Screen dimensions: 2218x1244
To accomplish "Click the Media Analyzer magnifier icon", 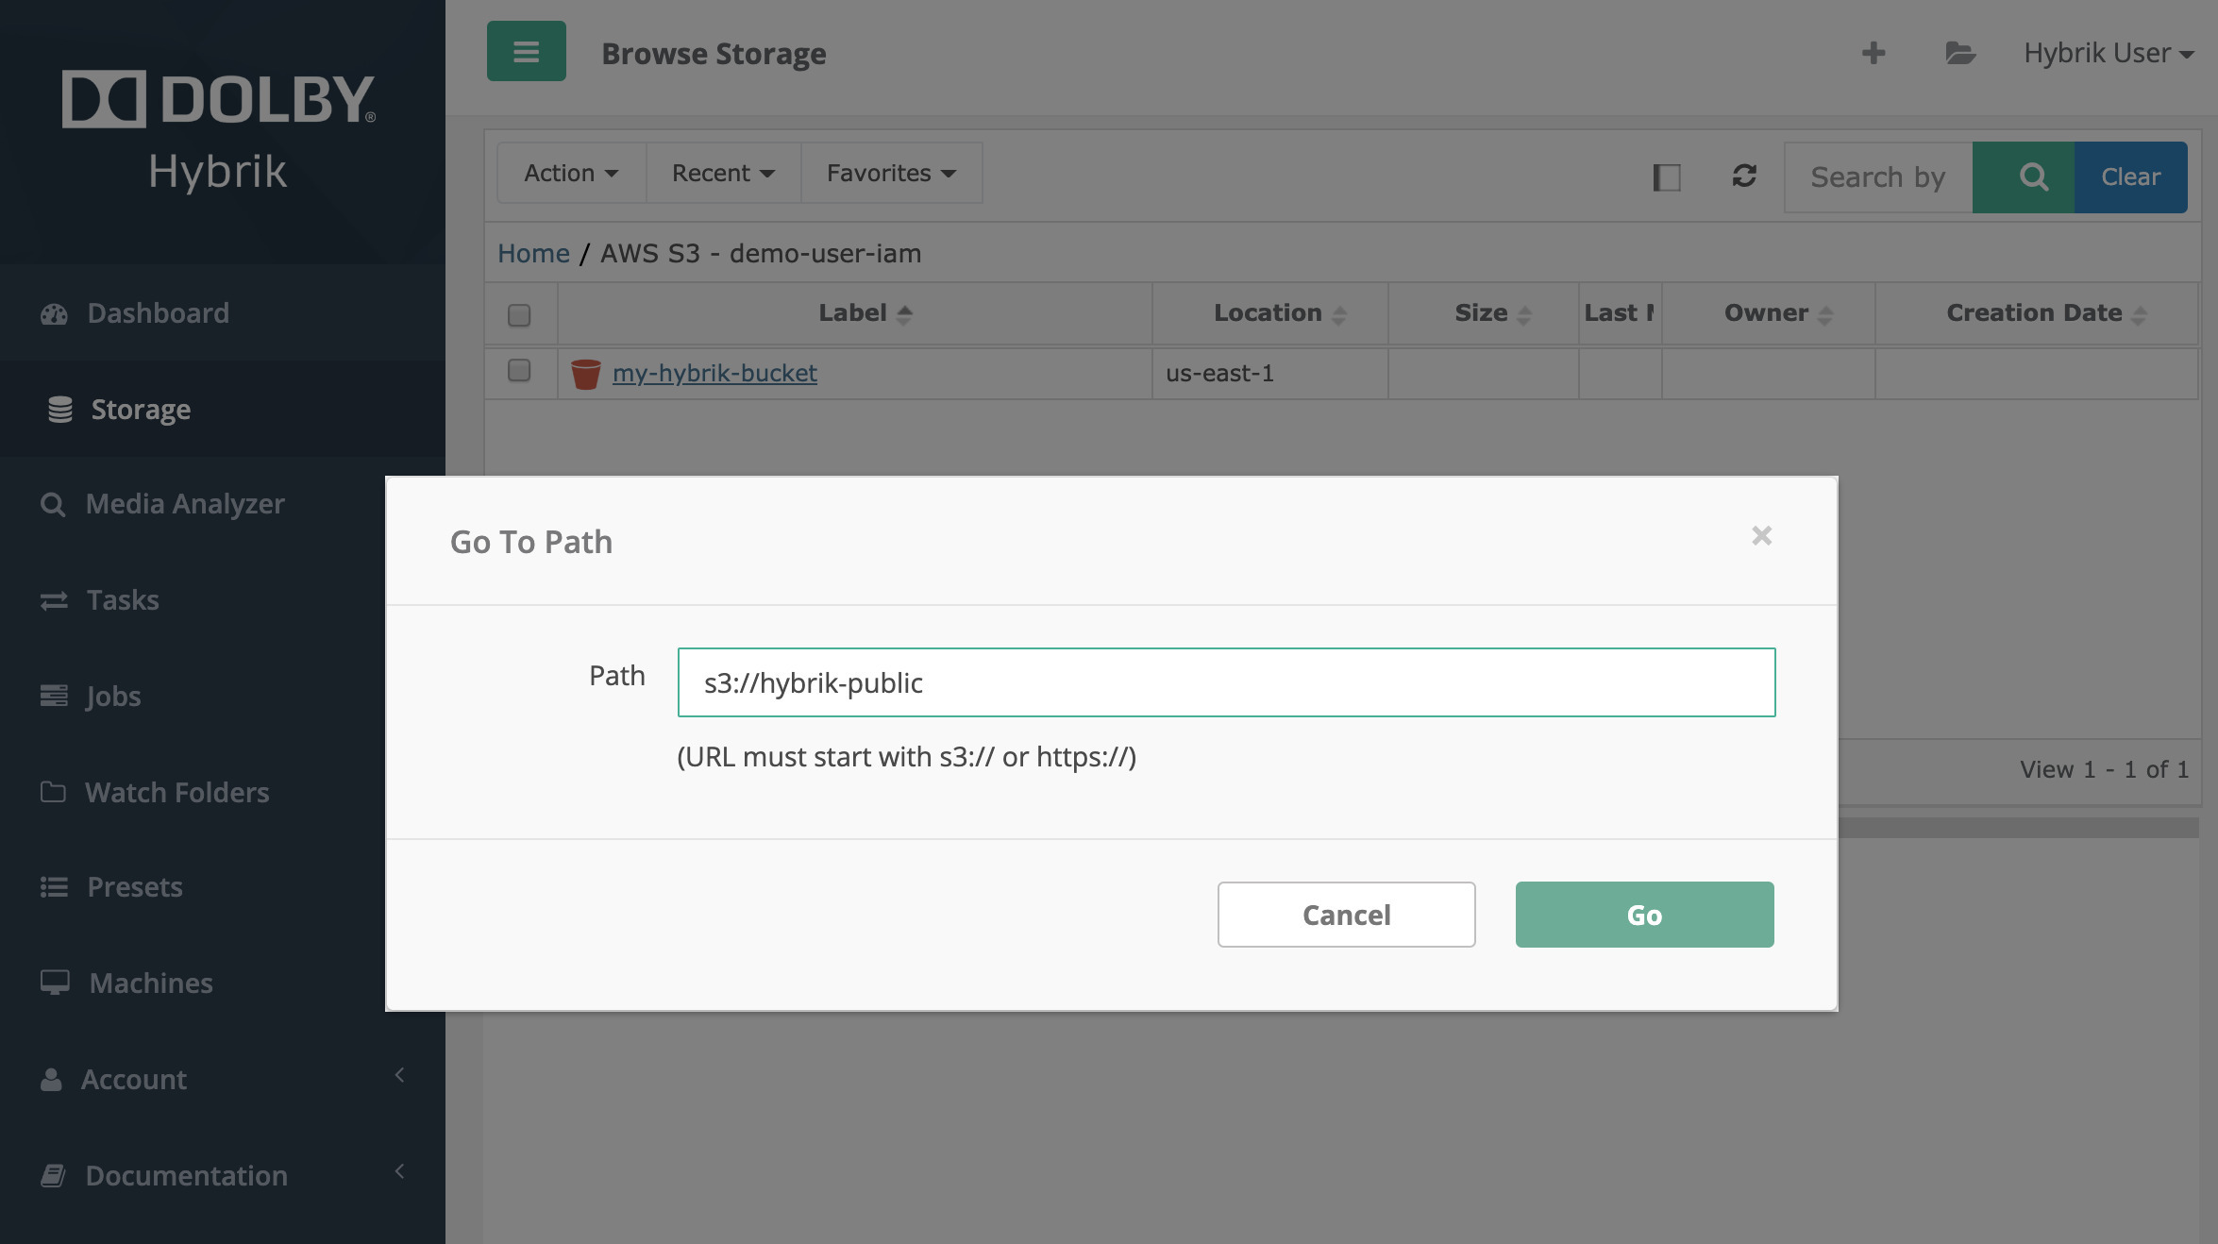I will [x=53, y=504].
